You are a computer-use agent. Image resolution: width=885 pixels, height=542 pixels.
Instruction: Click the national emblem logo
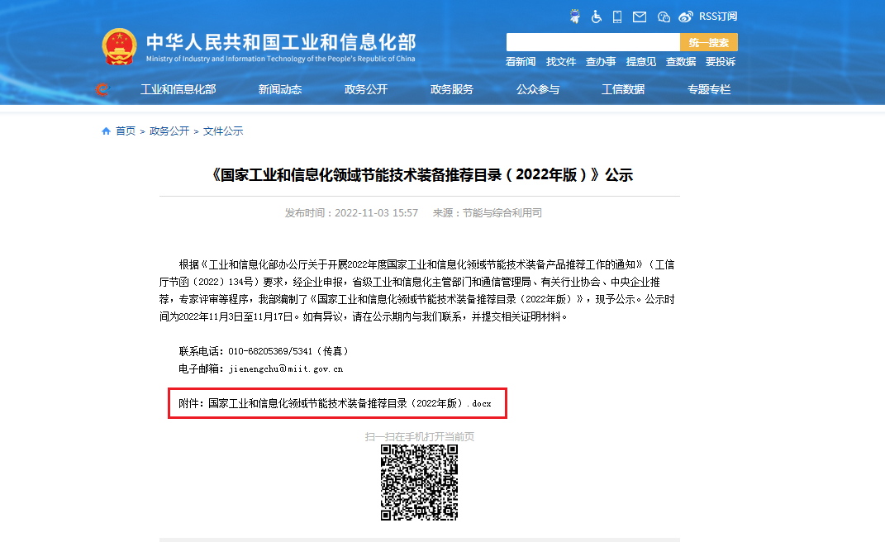point(119,47)
